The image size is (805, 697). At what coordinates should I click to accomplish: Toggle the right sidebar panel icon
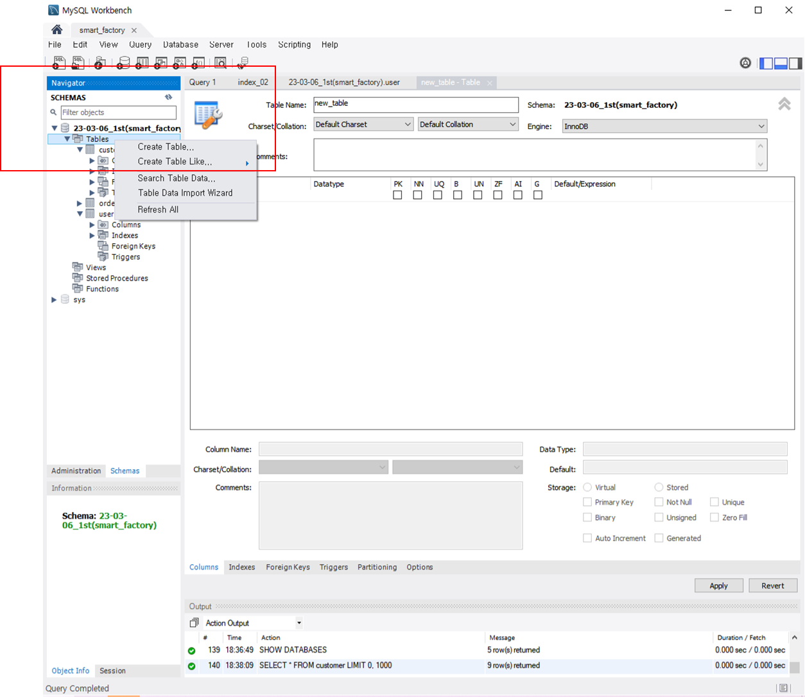(795, 63)
